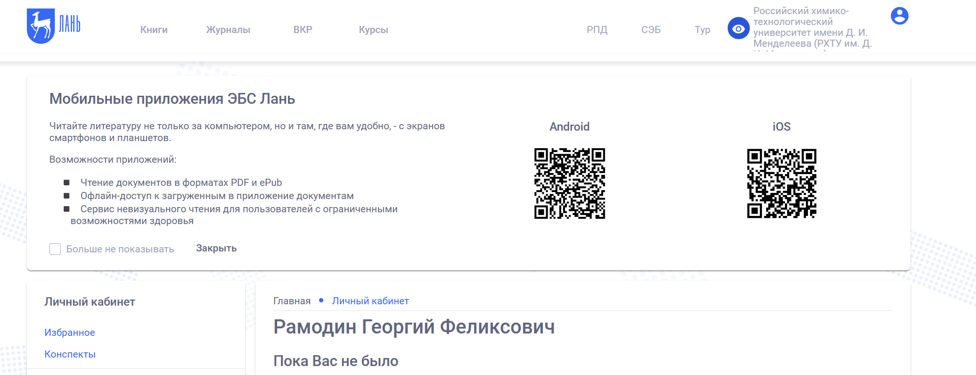Click the university name РХТУ text
Screen dimensions: 976x375
click(811, 27)
